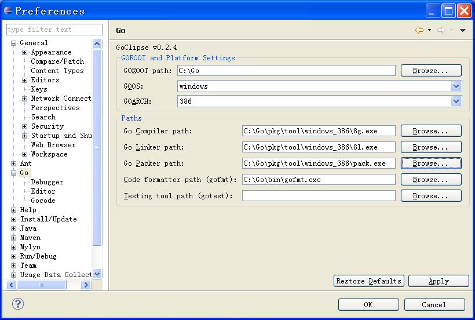Open the view menu triangle icon
Image resolution: width=475 pixels, height=320 pixels.
[462, 31]
